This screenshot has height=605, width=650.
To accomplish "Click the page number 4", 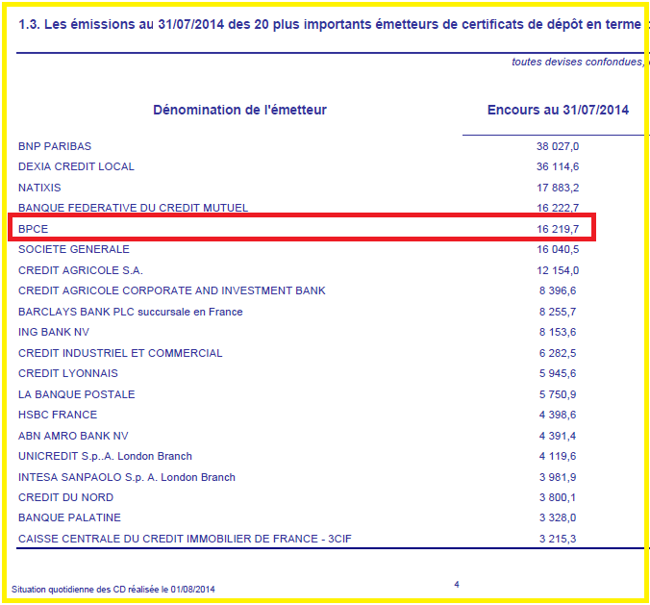I will pos(457,585).
